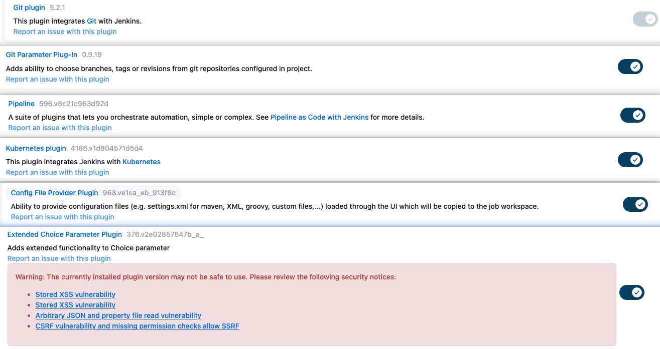Open Arbitrary JSON and property file read notice
The height and width of the screenshot is (349, 660).
point(118,315)
